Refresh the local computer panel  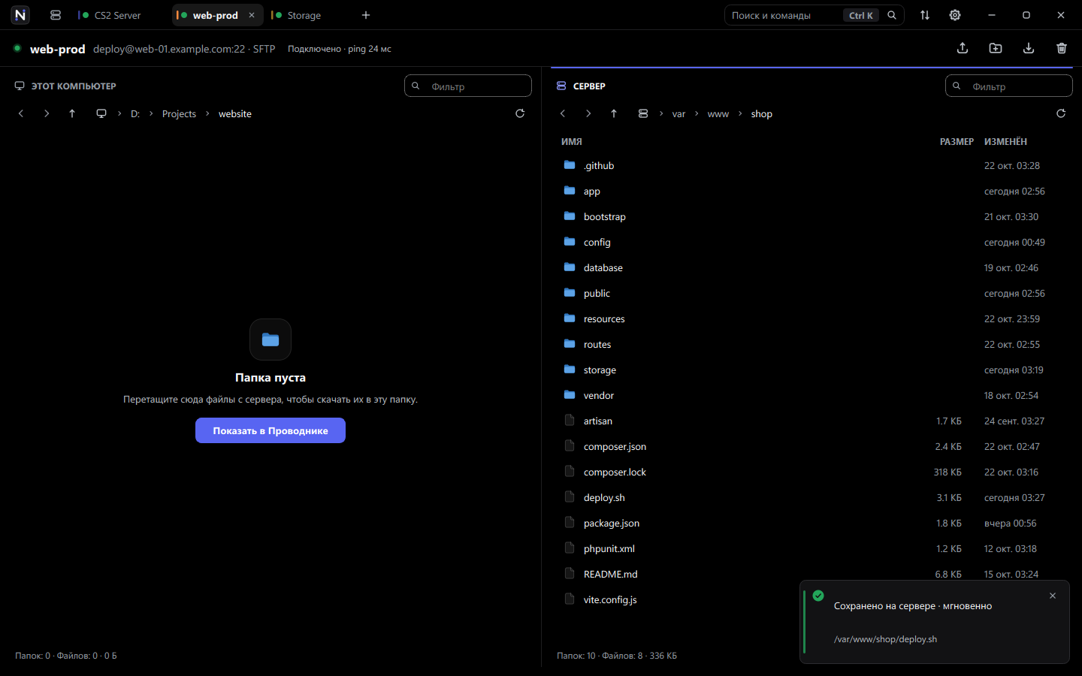point(520,113)
